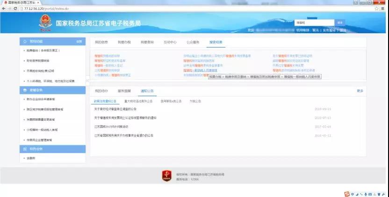This screenshot has height=197, width=389.
Task: Open 跨区域涉税事项报验管理套餐 in sidebar
Action: tap(45, 109)
